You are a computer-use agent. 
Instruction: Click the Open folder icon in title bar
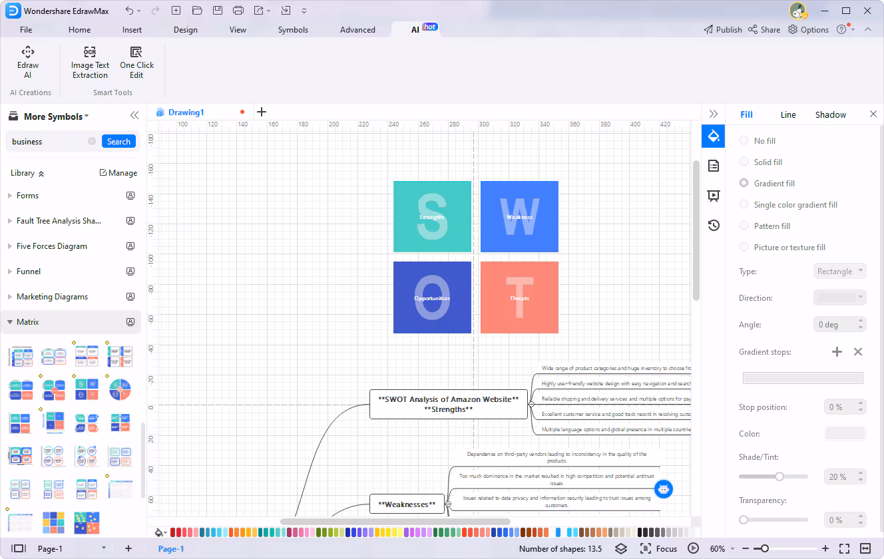coord(197,11)
